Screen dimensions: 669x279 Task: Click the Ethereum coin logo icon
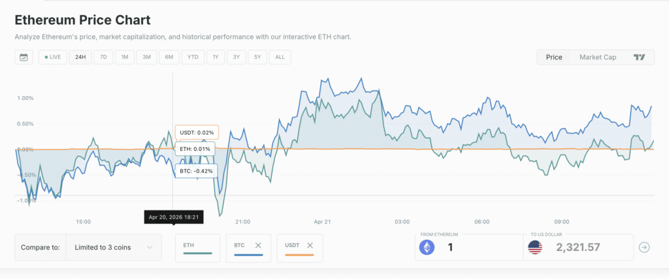click(x=427, y=248)
